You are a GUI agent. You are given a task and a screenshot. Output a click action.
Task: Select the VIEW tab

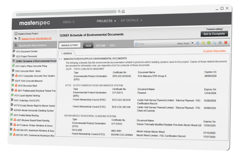click(88, 46)
